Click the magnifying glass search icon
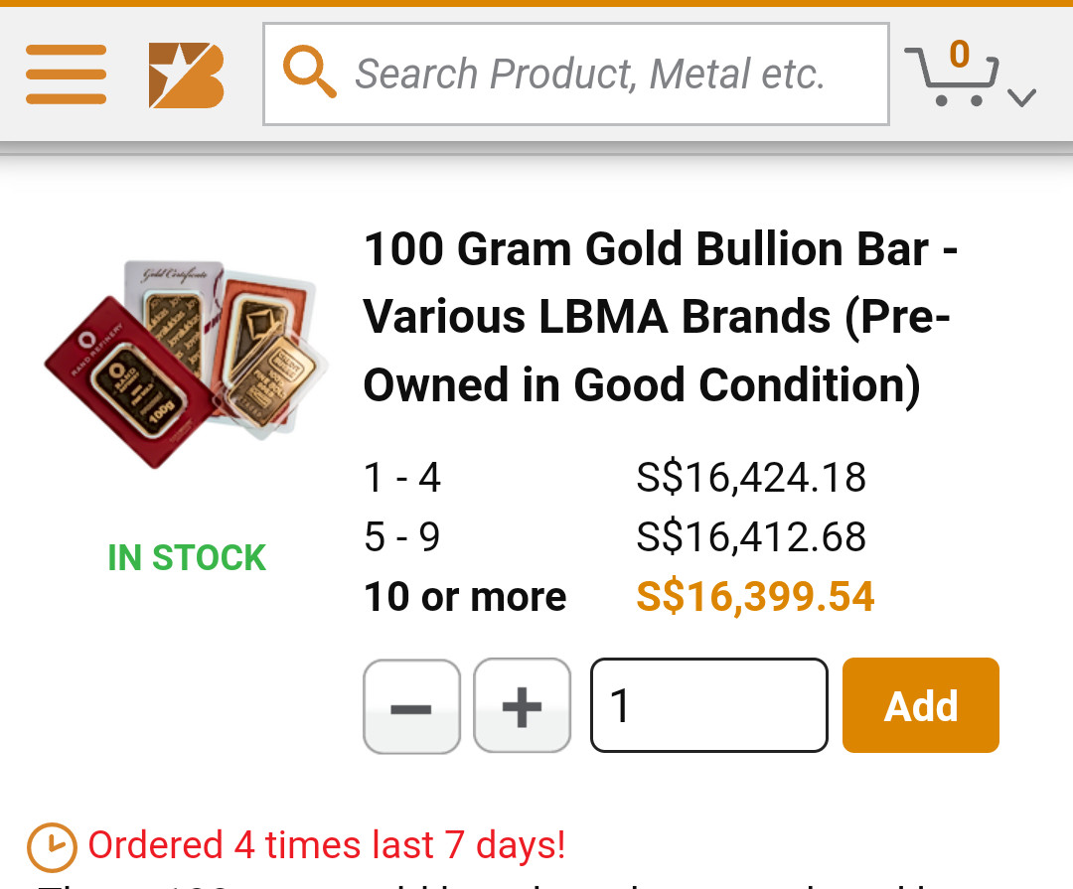 coord(309,74)
